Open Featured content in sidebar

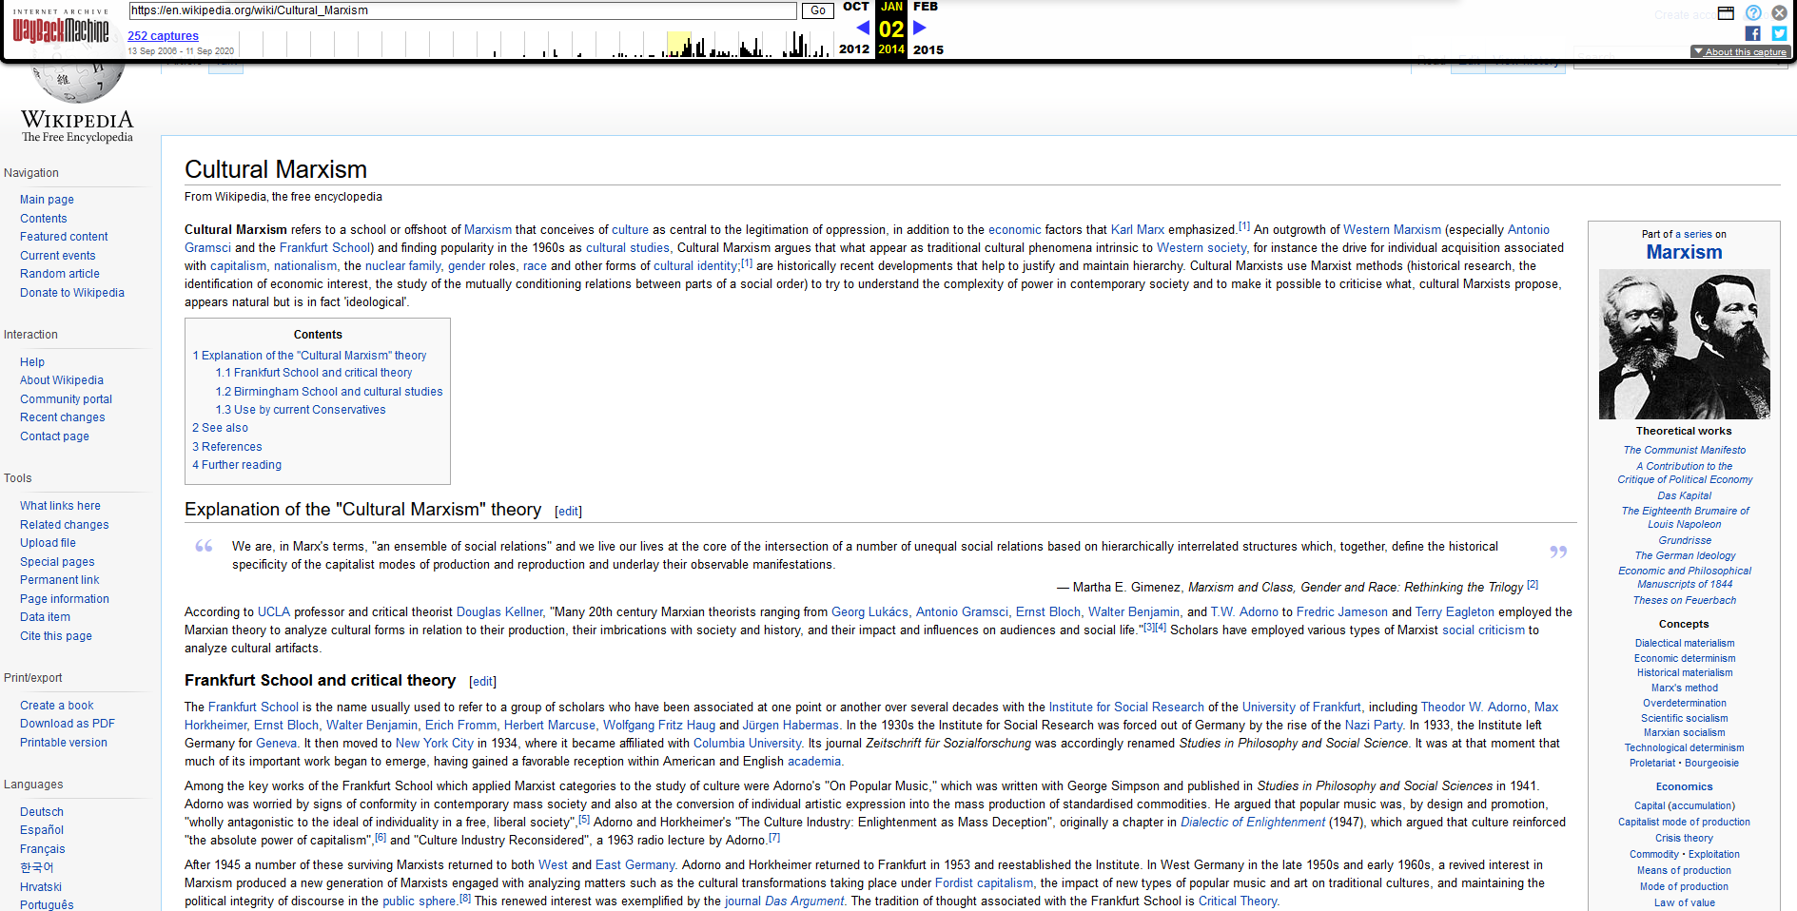64,237
